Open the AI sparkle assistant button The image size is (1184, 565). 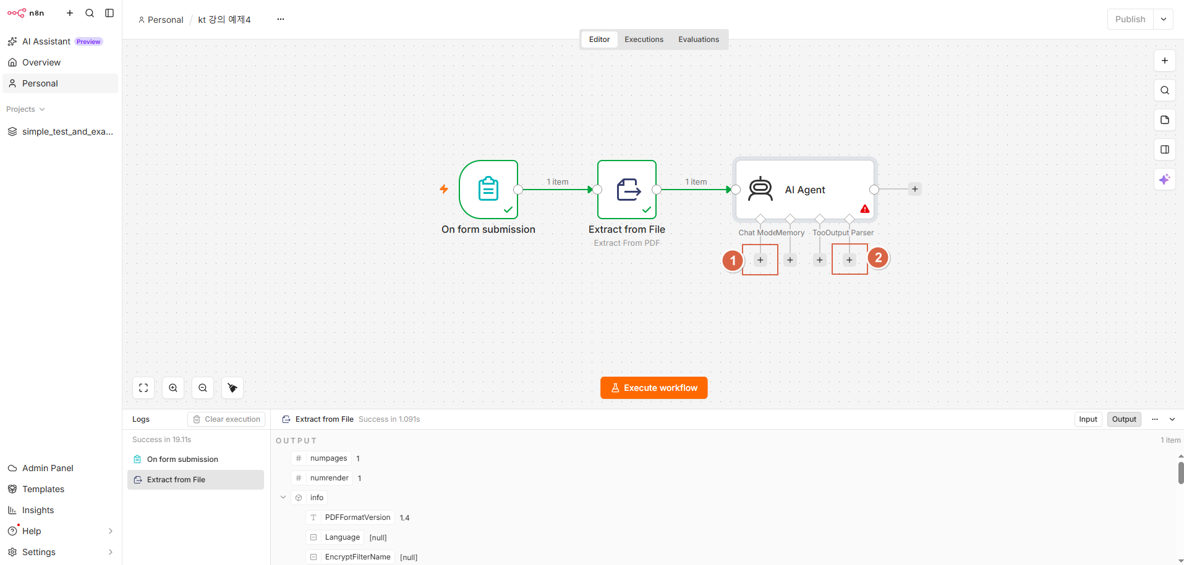click(x=1165, y=179)
